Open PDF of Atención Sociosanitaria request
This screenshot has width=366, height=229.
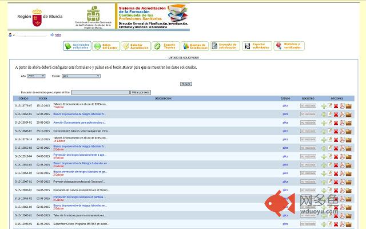click(342, 123)
